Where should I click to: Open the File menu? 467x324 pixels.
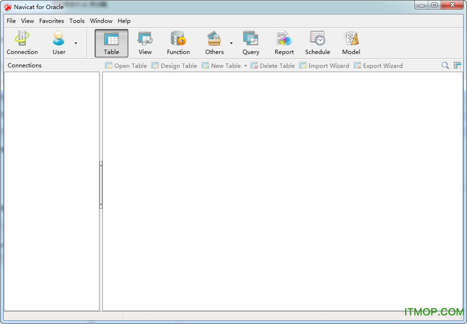pos(11,21)
